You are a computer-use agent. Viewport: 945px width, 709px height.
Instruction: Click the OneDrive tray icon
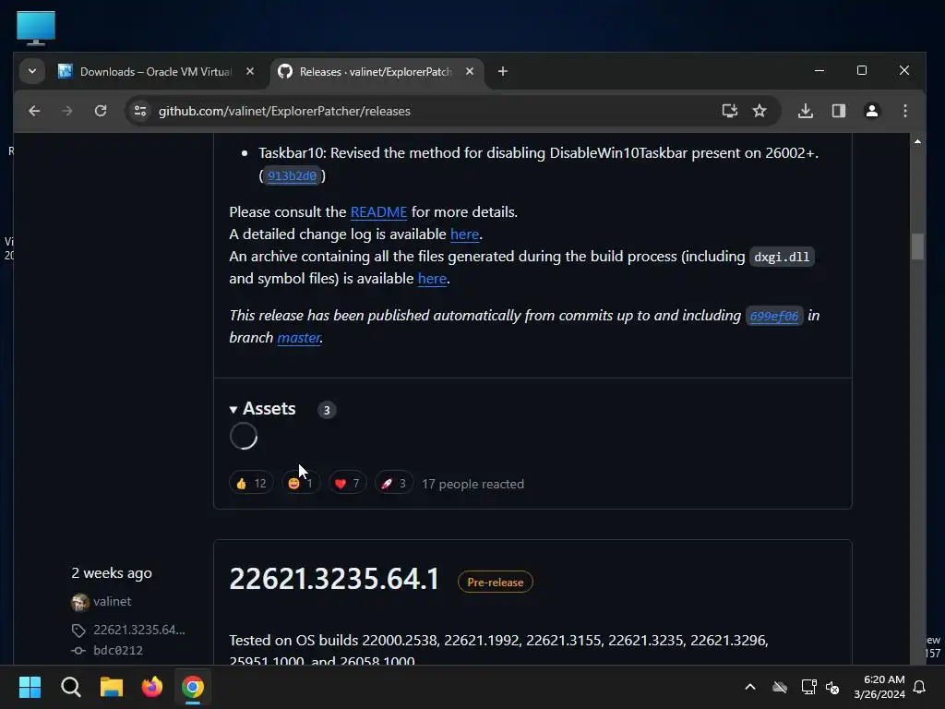pyautogui.click(x=780, y=687)
